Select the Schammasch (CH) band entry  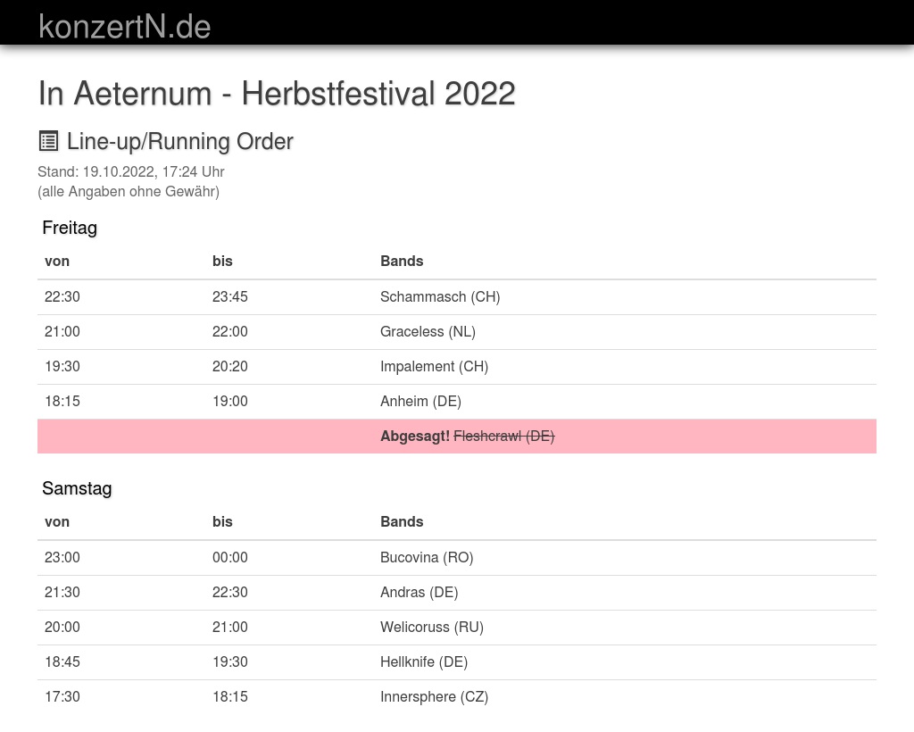[440, 297]
